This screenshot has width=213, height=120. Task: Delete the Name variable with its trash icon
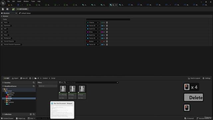pos(107,23)
